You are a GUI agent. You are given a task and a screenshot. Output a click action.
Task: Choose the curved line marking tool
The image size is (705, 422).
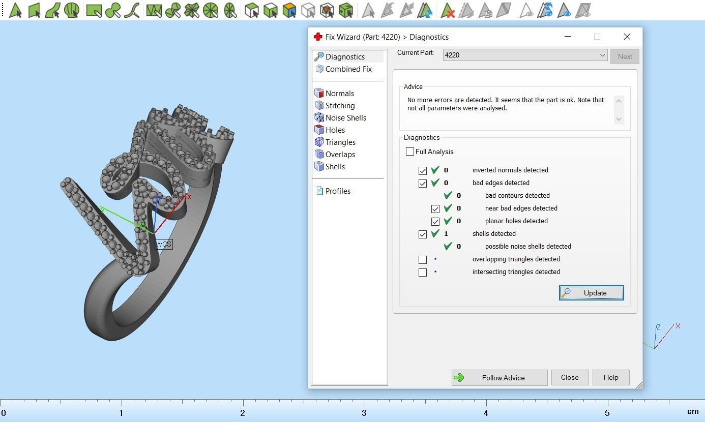[x=132, y=10]
